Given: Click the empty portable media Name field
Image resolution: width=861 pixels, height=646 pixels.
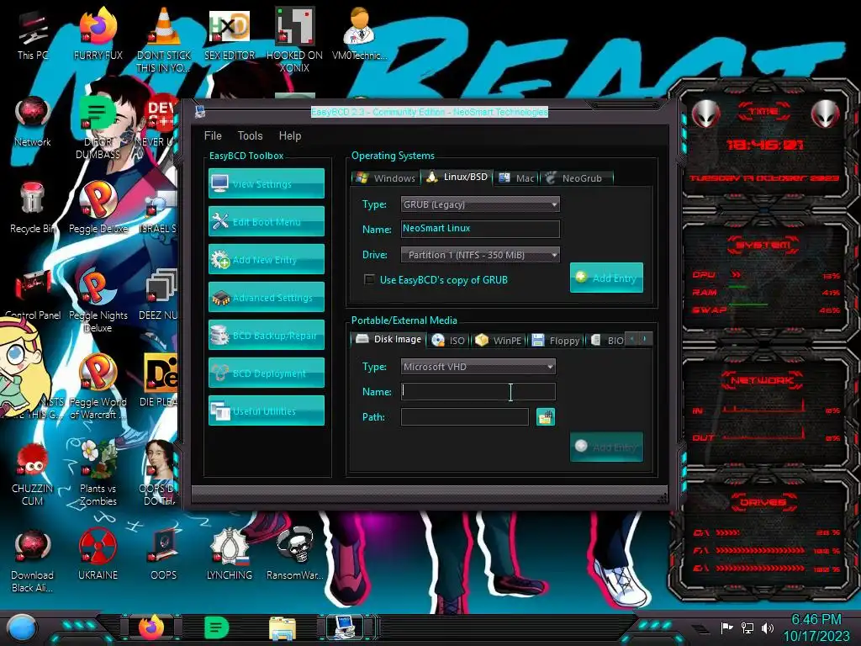Looking at the screenshot, I should pyautogui.click(x=478, y=392).
